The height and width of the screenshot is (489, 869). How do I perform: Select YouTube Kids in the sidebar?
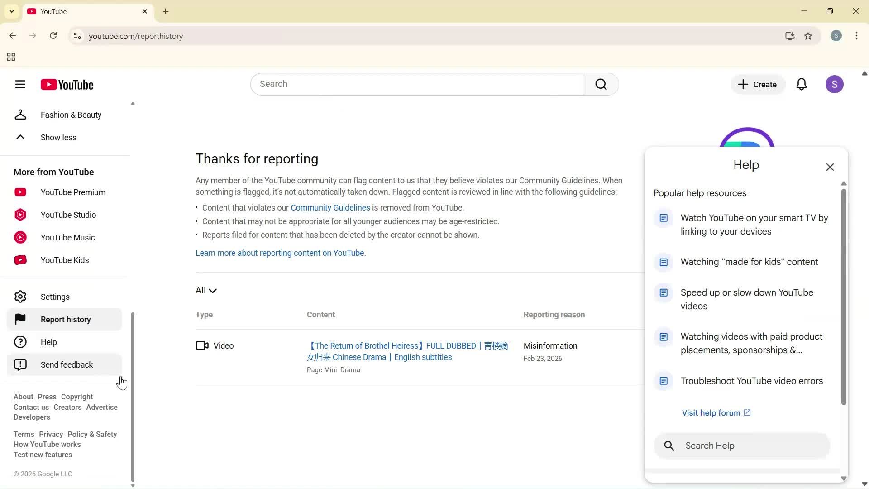point(64,260)
